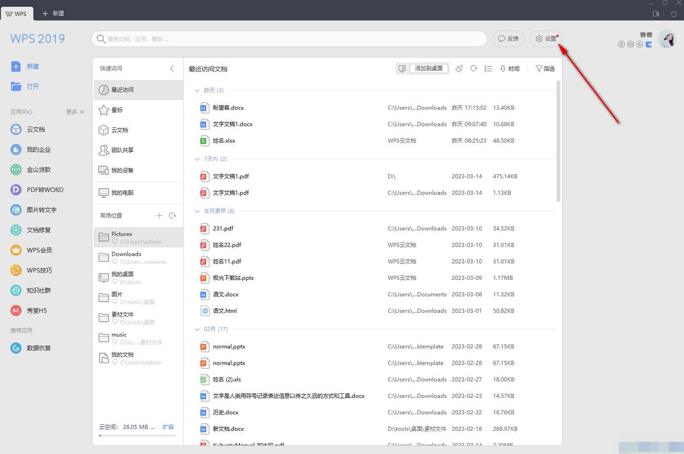Click the refresh icon in document toolbar
Screen dimensions: 684x454
(x=474, y=69)
